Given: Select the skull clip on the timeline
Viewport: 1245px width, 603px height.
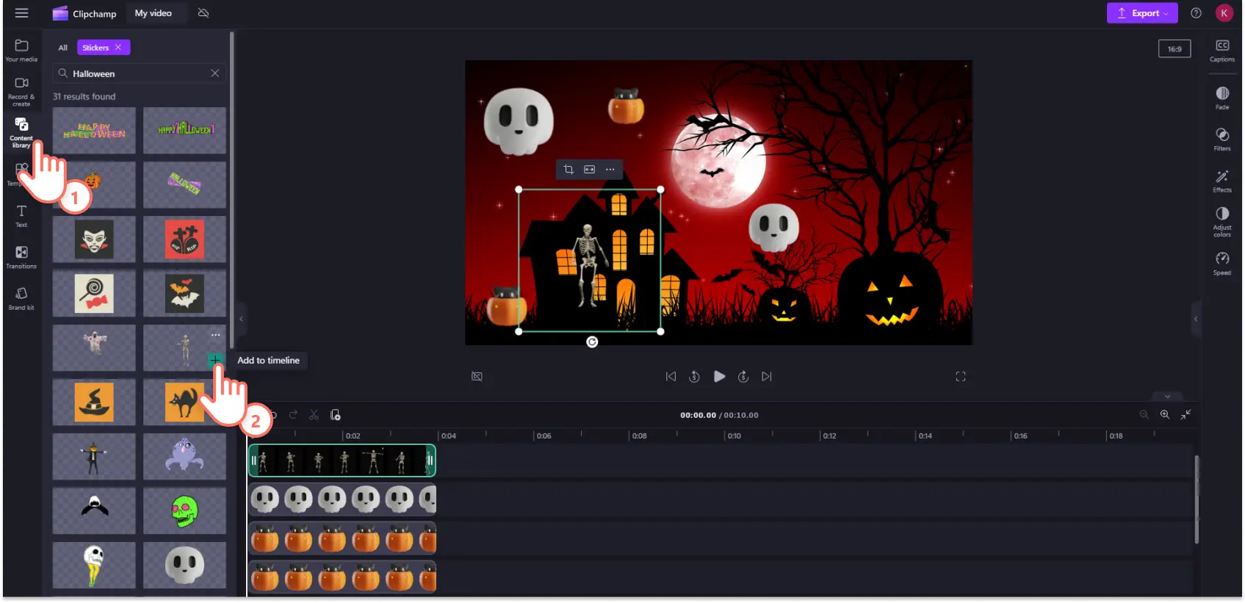Looking at the screenshot, I should (342, 499).
